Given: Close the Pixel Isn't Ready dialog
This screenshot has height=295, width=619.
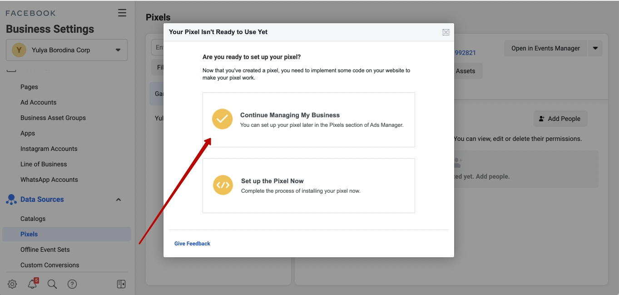Looking at the screenshot, I should (x=446, y=32).
